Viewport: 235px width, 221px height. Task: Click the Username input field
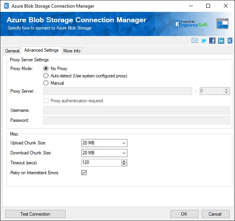click(137, 110)
